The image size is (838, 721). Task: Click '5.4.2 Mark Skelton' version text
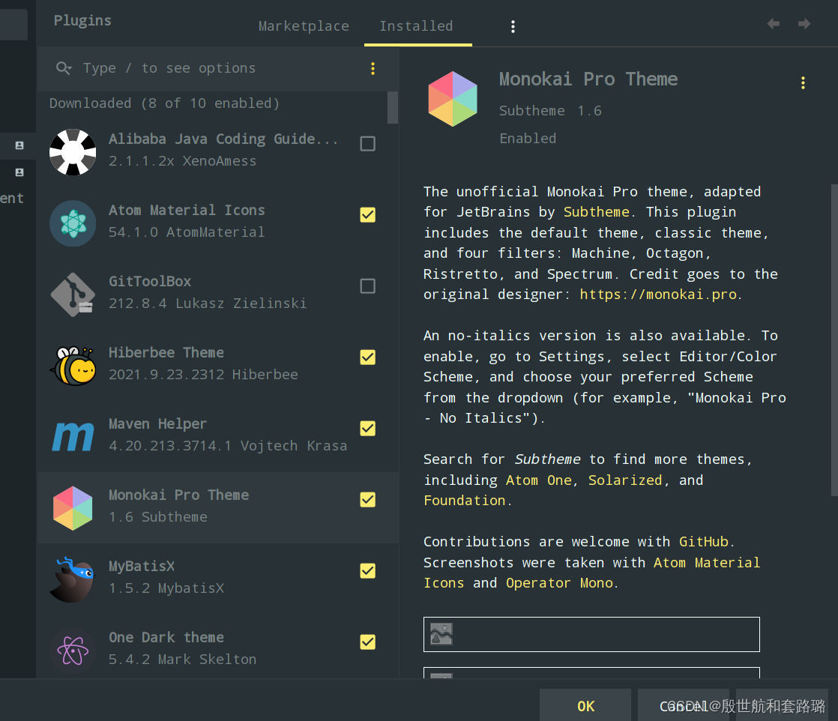point(182,660)
